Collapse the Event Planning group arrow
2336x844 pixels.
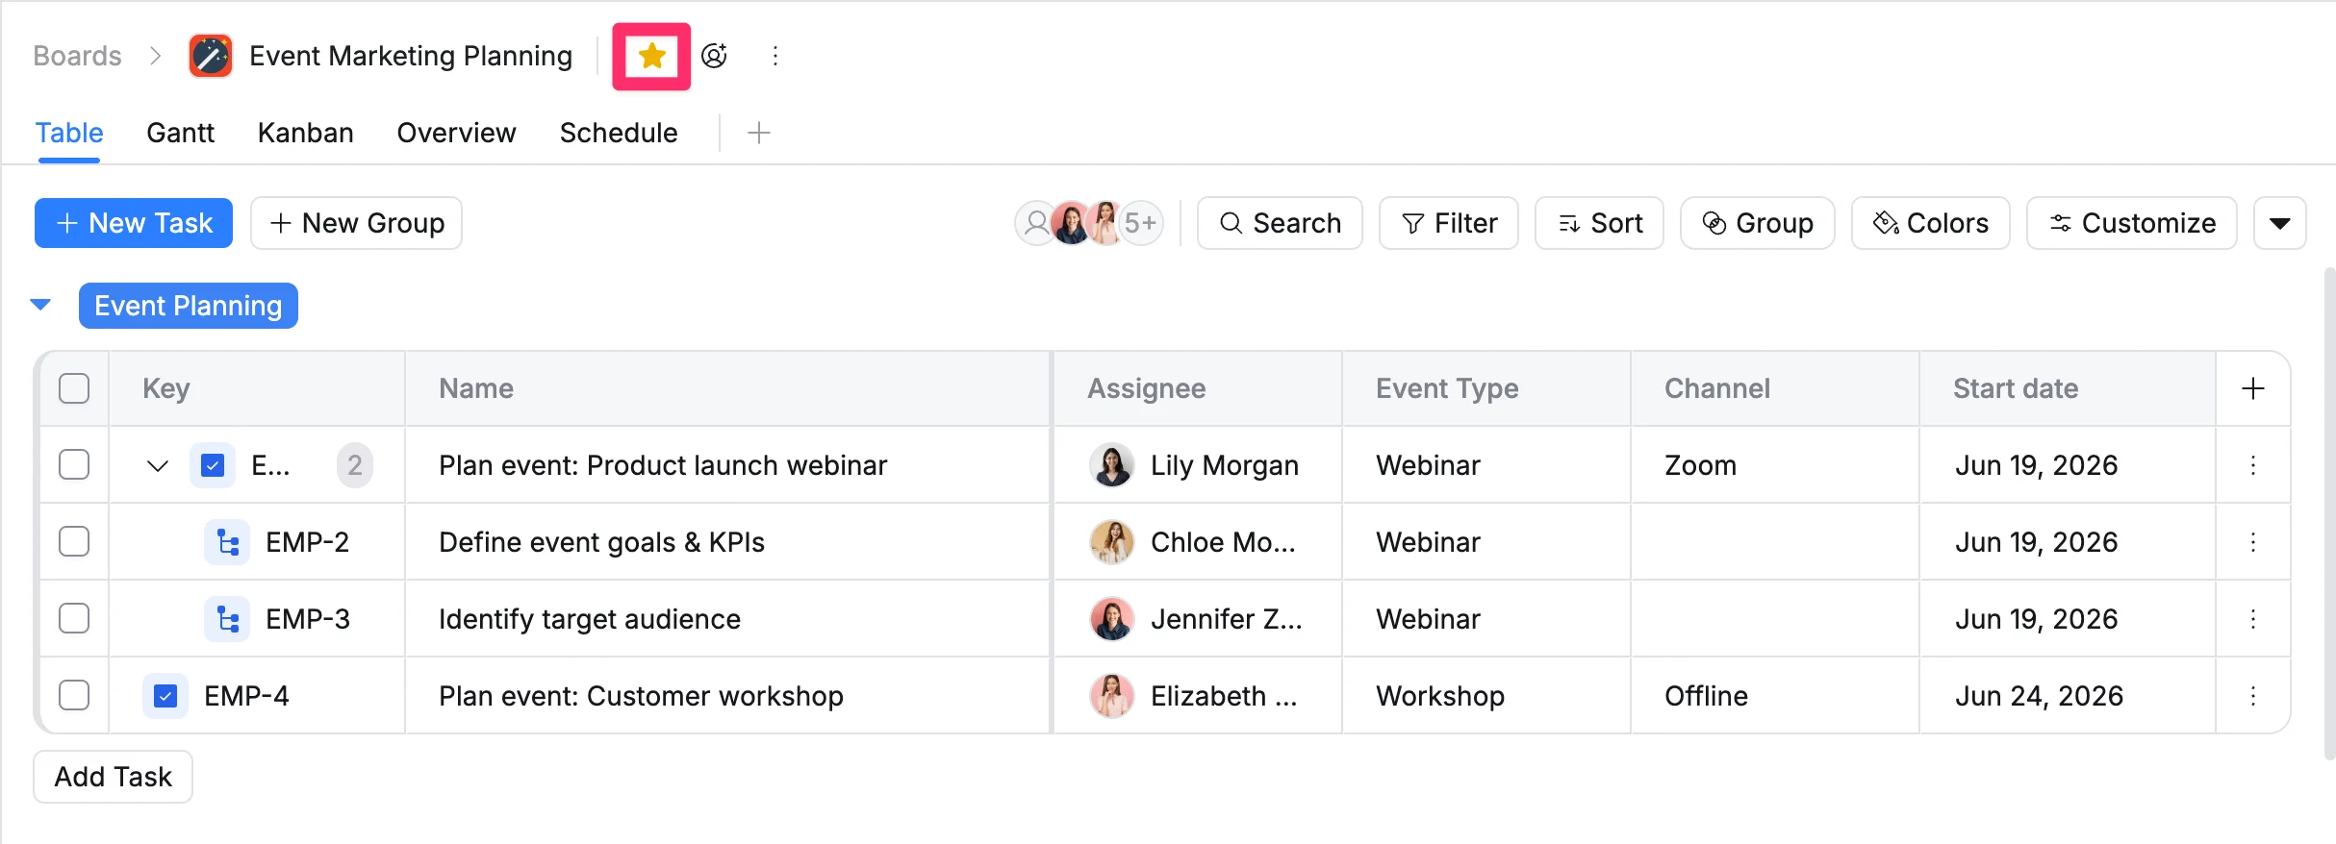40,305
